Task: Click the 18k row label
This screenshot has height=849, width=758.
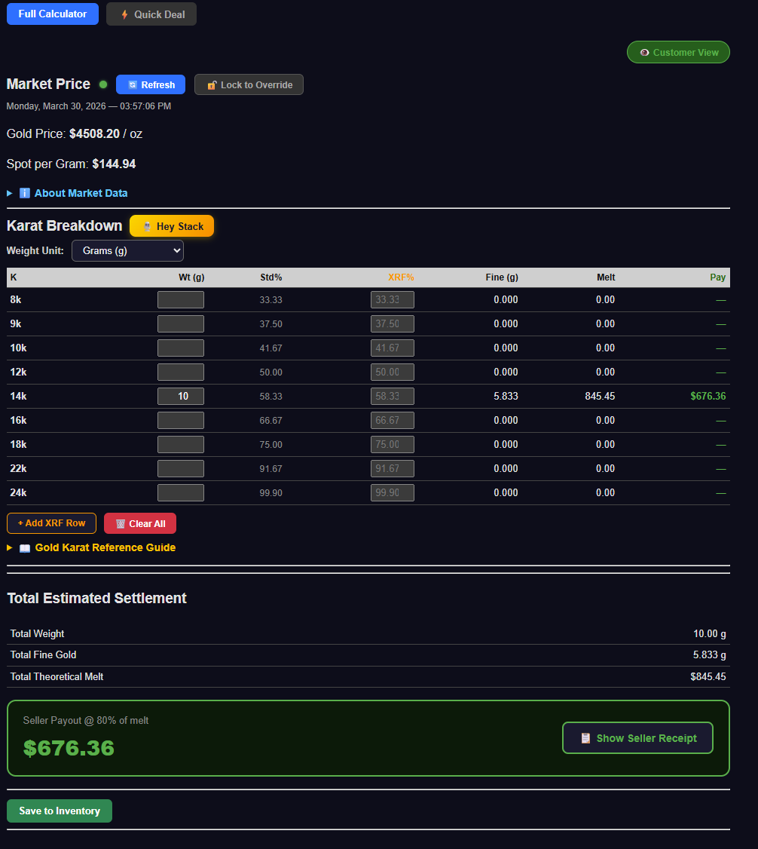Action: point(18,445)
